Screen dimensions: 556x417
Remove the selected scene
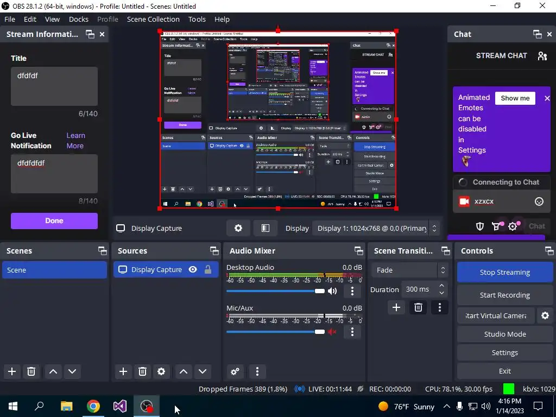pyautogui.click(x=31, y=371)
